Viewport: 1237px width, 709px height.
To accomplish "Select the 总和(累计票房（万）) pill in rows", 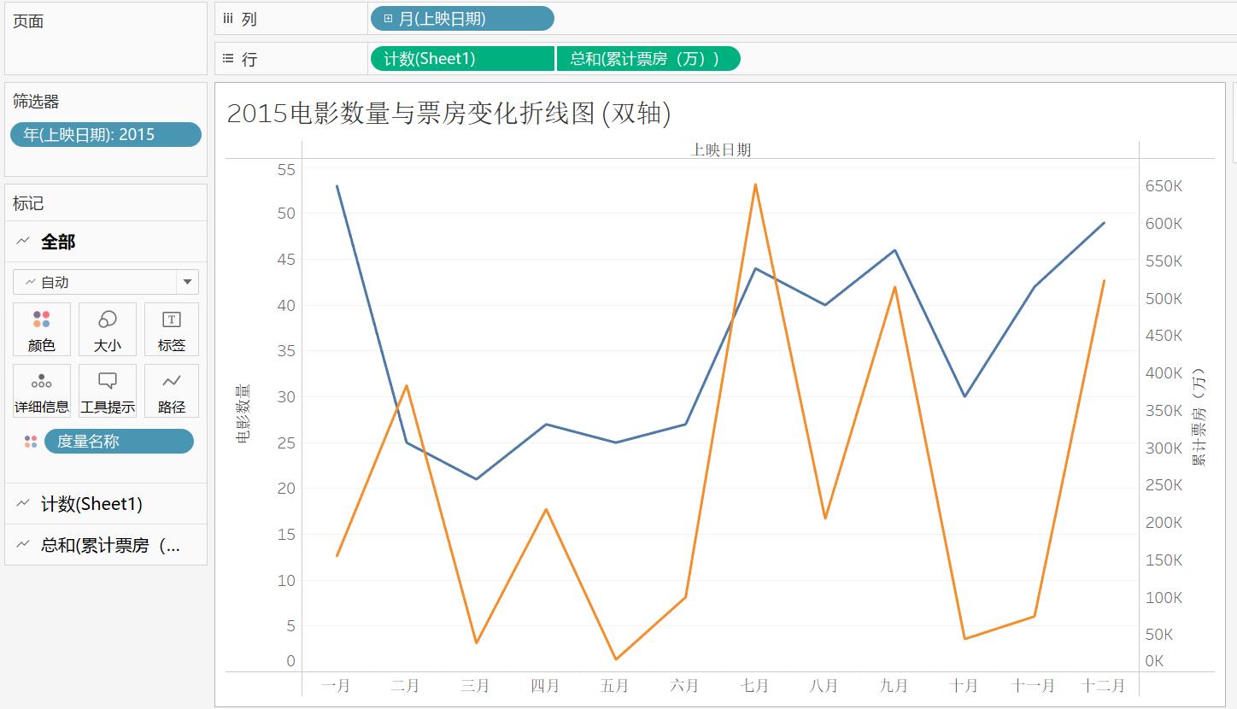I will click(x=648, y=58).
